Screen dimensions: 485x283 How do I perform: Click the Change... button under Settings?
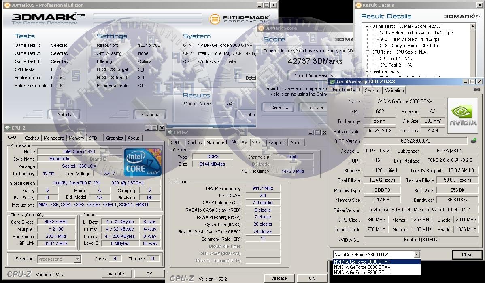[151, 115]
